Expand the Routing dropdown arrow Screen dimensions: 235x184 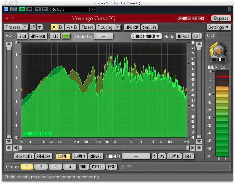pos(117,27)
